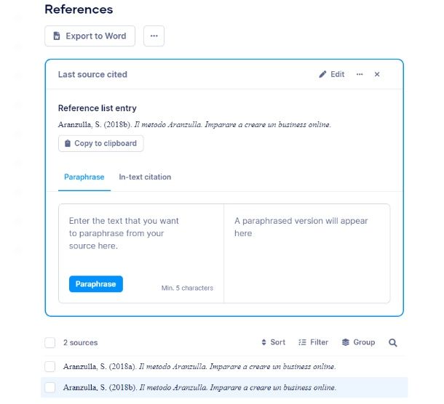The image size is (444, 404).
Task: Click the Word document icon in Export button
Action: (x=57, y=36)
